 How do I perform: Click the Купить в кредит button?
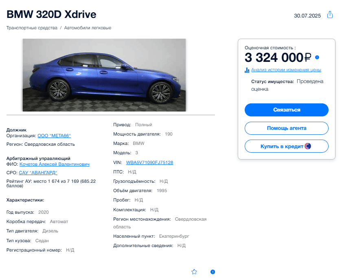tap(286, 146)
